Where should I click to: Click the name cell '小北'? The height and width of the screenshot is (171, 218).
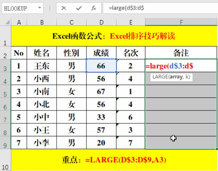[x=42, y=104]
